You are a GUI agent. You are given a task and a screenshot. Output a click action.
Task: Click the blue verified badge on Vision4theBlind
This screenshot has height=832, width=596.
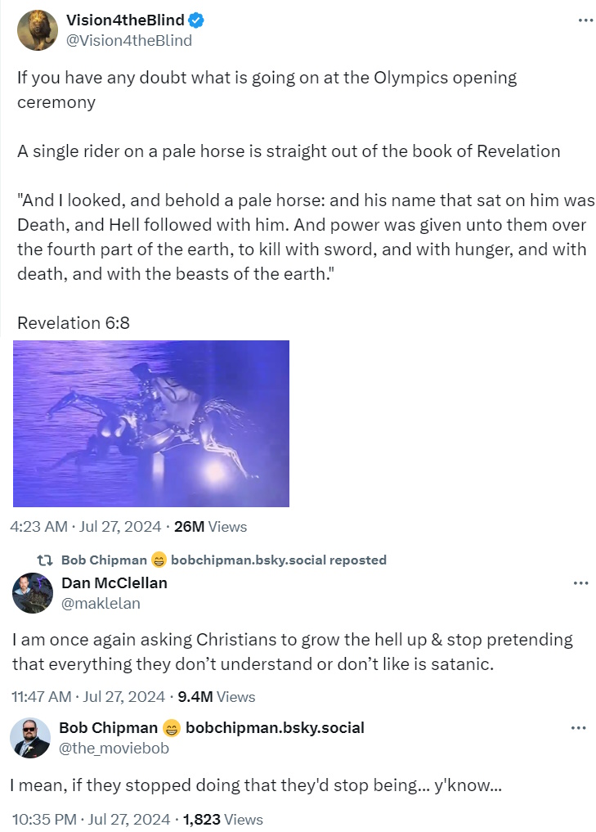(196, 21)
